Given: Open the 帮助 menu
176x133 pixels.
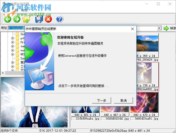Looking at the screenshot, I should [x=24, y=10].
